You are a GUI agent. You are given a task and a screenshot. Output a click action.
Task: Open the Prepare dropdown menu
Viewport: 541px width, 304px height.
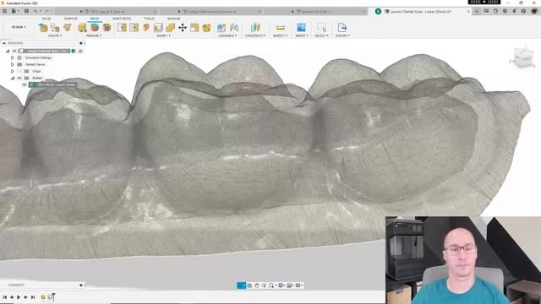[94, 35]
